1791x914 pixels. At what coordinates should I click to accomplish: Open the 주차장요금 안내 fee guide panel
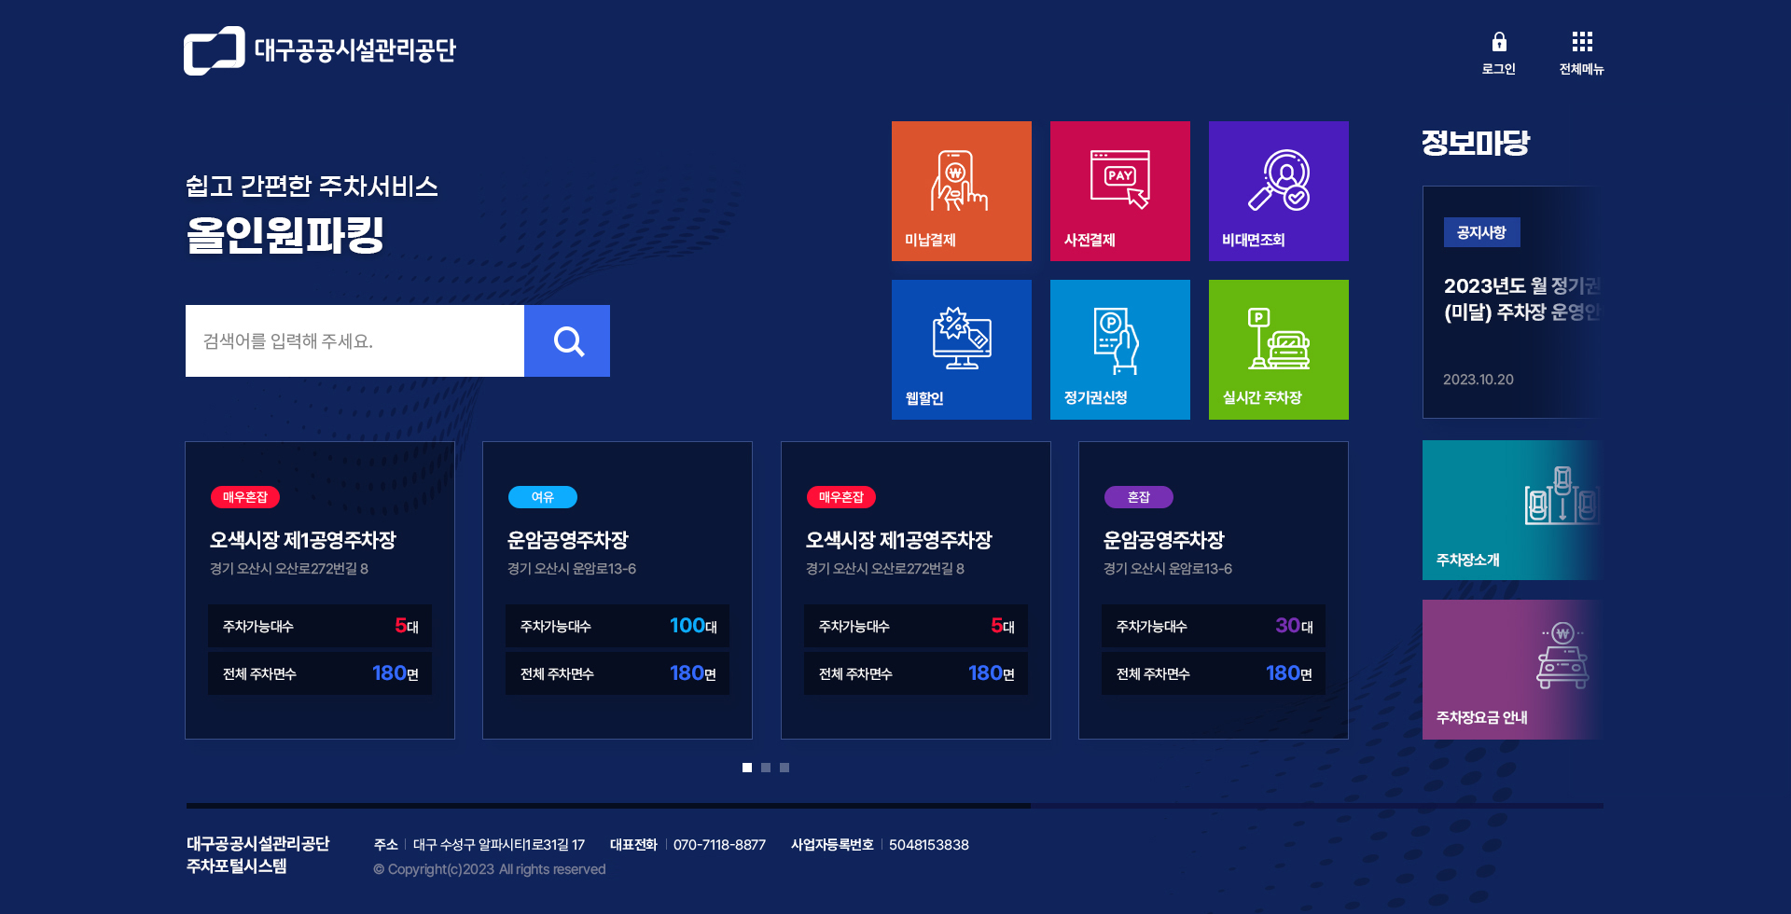click(1511, 669)
